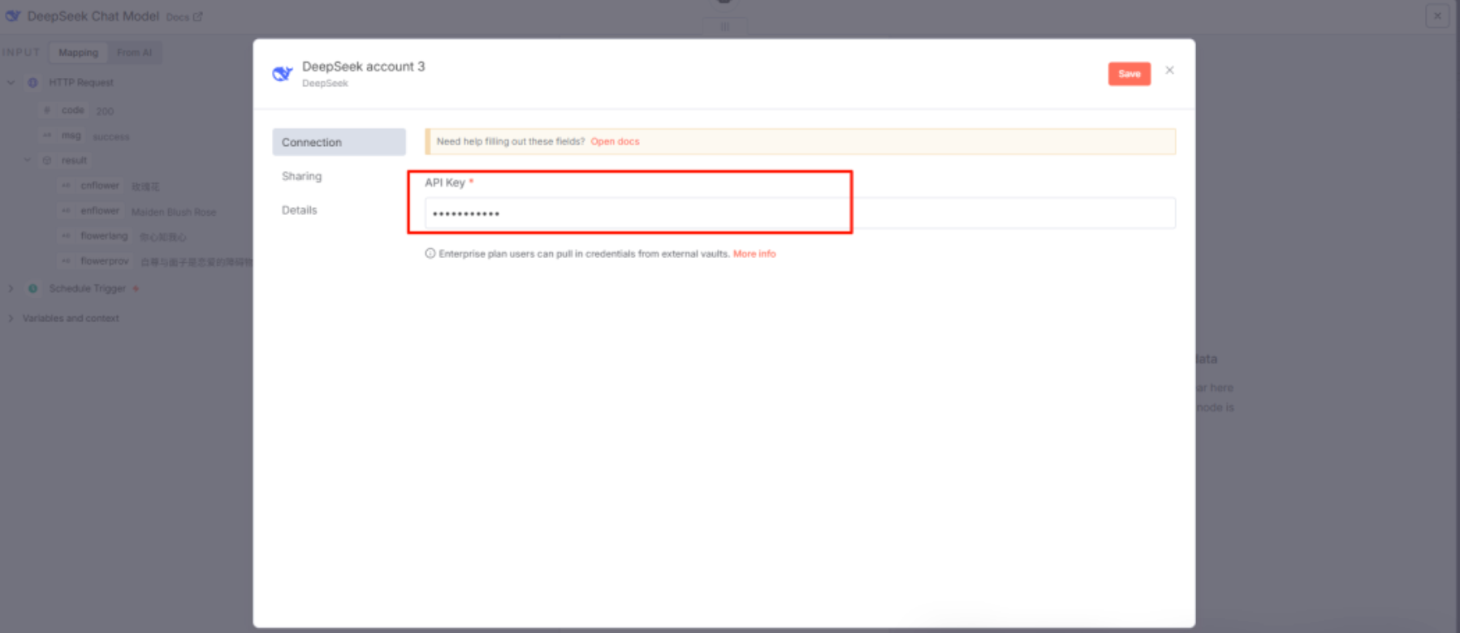Click the DeepSeek whale logo in dialog

(283, 74)
